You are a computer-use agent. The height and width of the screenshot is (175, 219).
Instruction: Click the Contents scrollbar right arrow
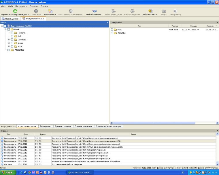click(217, 123)
